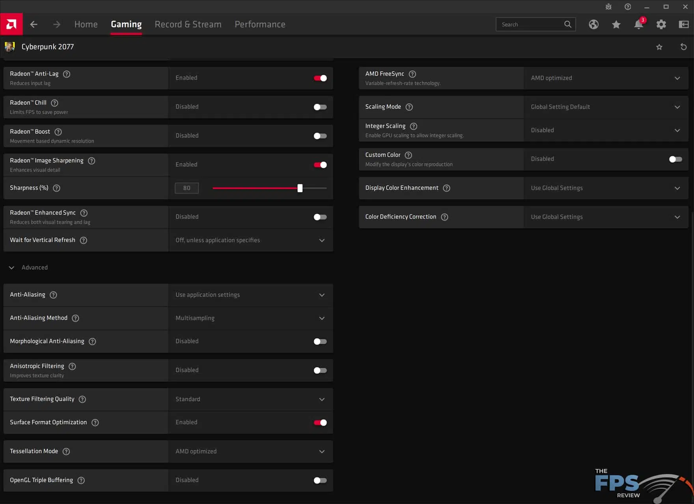The width and height of the screenshot is (694, 504).
Task: Open Scaling Mode dropdown
Action: click(606, 107)
